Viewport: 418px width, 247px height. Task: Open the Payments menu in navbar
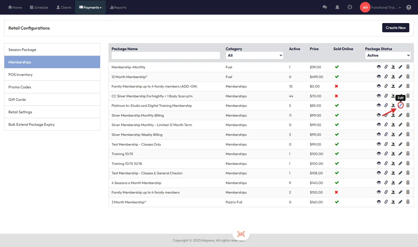(x=90, y=8)
